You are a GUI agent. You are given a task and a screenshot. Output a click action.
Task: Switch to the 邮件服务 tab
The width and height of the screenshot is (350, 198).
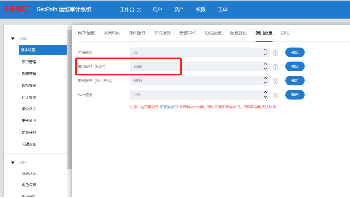point(137,33)
